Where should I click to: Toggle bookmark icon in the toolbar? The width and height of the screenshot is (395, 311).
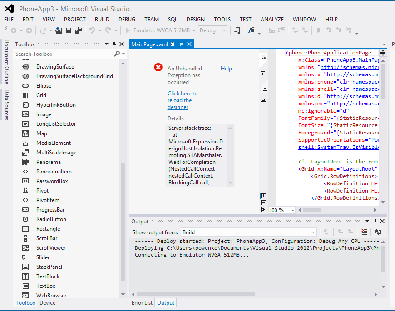pyautogui.click(x=319, y=30)
